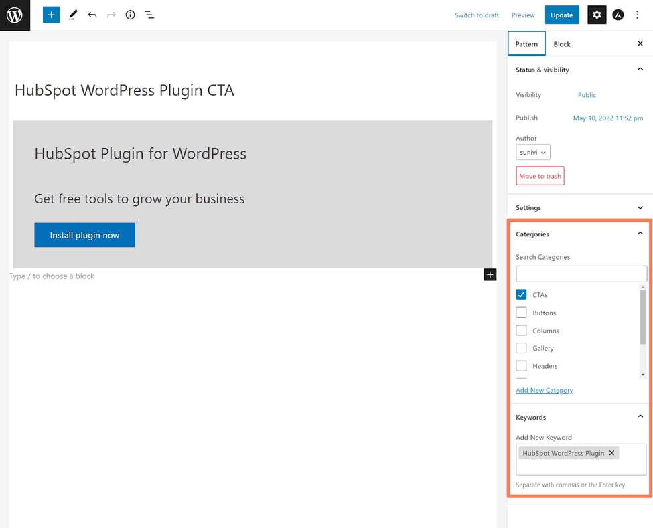This screenshot has width=653, height=528.
Task: Open the Astra settings icon
Action: tap(618, 15)
